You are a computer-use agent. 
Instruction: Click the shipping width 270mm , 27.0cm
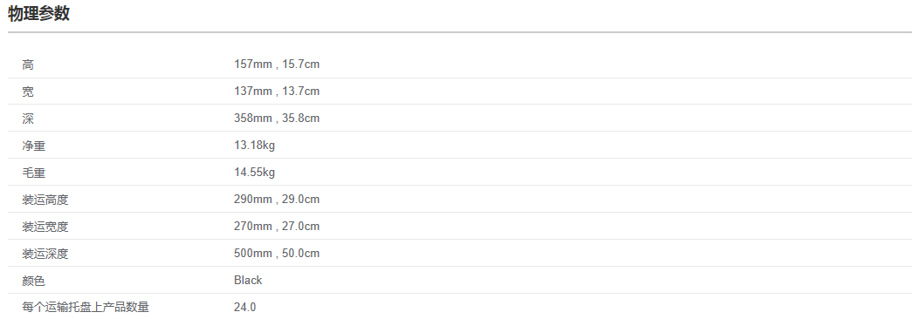[x=277, y=227]
